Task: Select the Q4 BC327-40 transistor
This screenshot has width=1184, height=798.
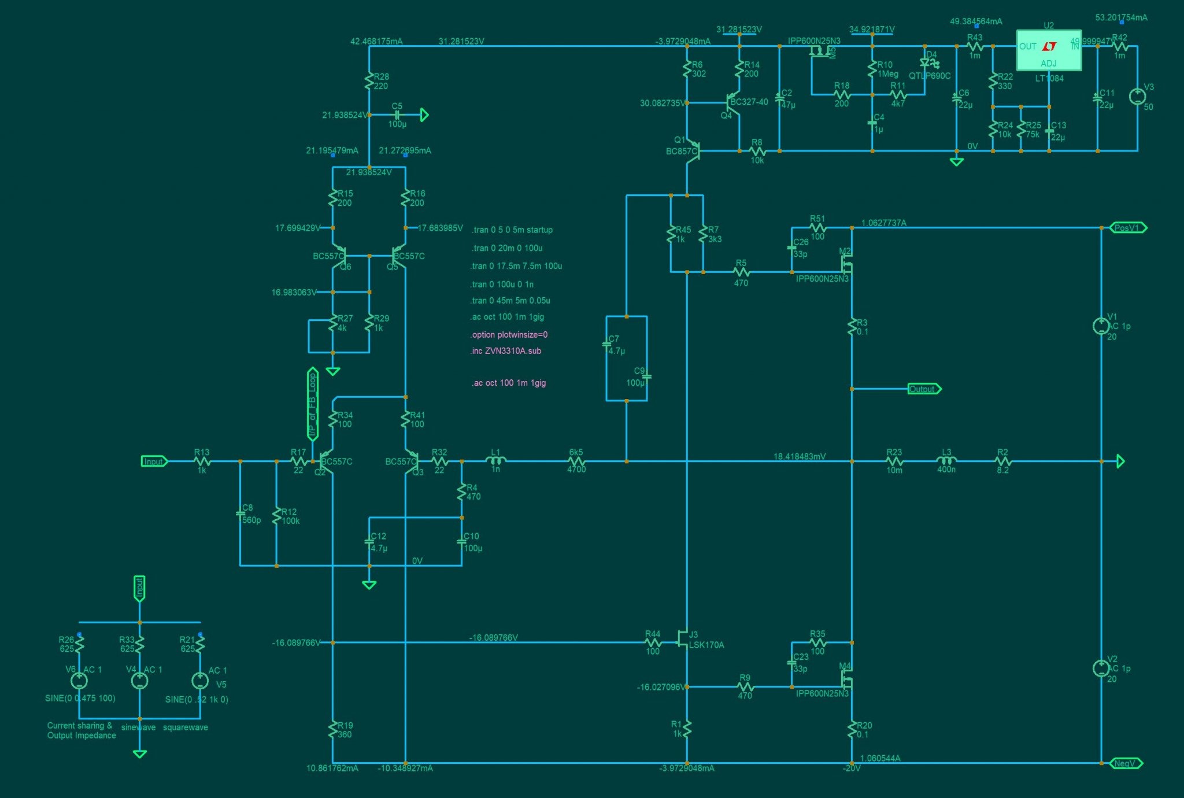Action: point(733,103)
